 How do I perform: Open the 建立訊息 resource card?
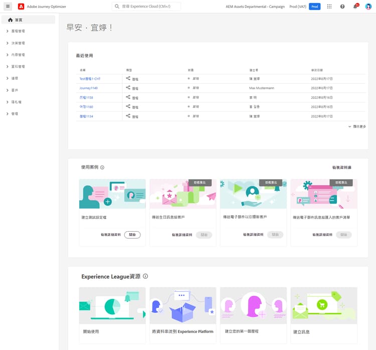[324, 315]
